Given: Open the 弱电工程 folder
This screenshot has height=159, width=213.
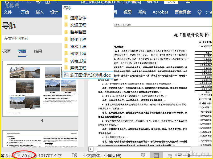Looking at the screenshot, I should 78,61.
